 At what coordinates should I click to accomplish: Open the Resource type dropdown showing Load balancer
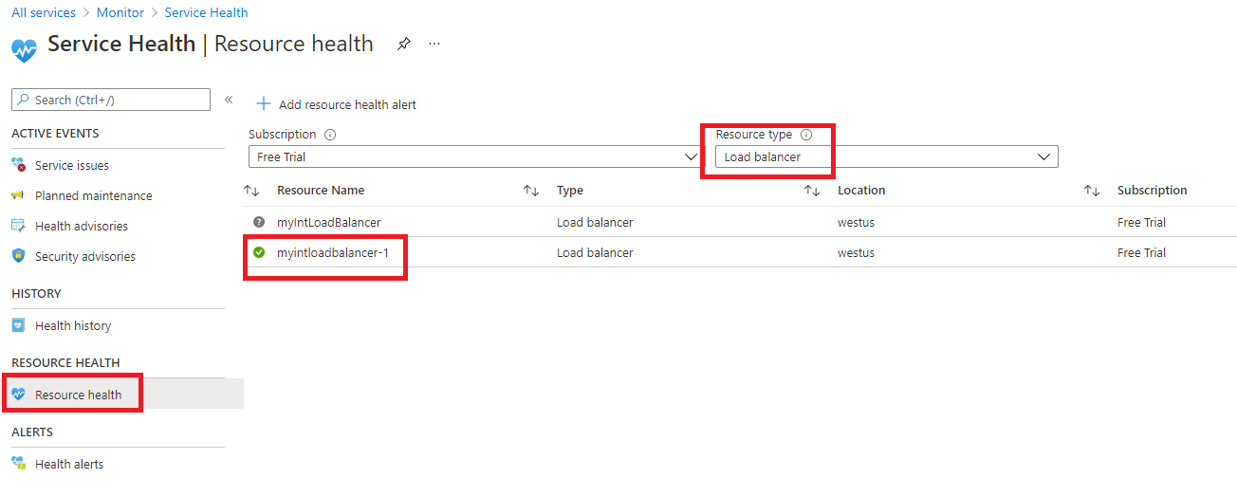pyautogui.click(x=886, y=156)
